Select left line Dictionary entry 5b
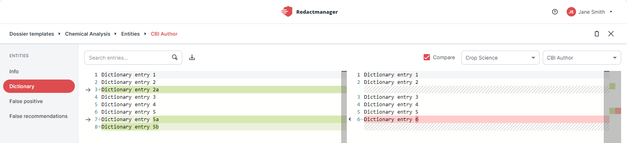The height and width of the screenshot is (143, 627). click(x=130, y=127)
